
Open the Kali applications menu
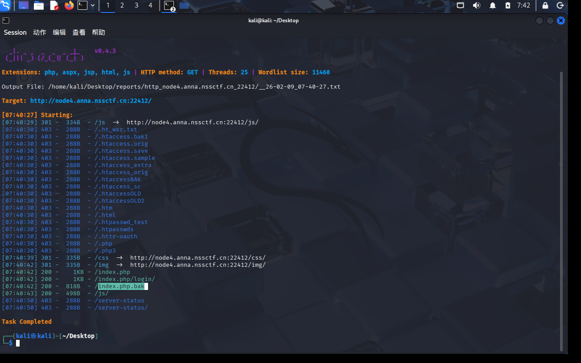(x=6, y=5)
